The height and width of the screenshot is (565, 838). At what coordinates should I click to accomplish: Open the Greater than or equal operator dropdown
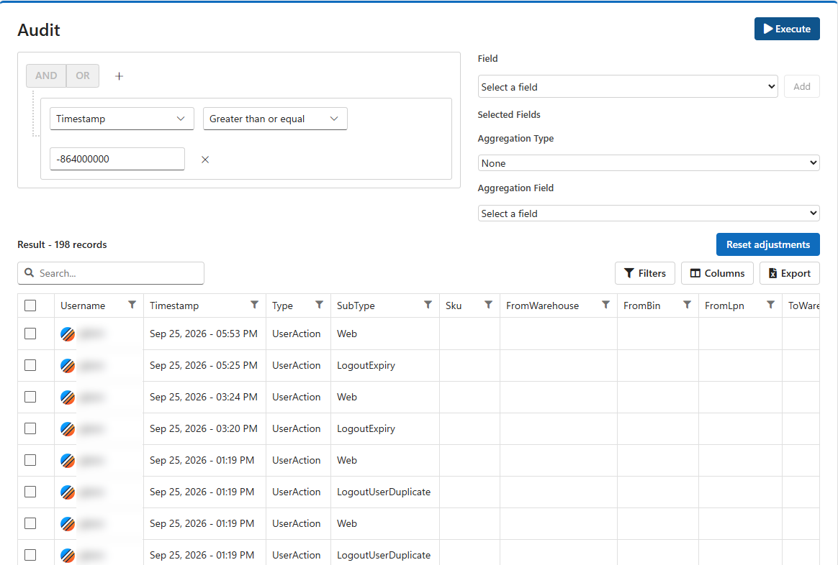[275, 119]
